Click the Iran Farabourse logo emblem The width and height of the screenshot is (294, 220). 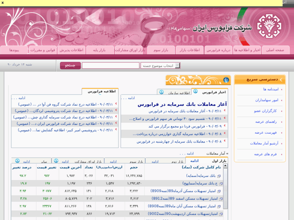tap(269, 26)
